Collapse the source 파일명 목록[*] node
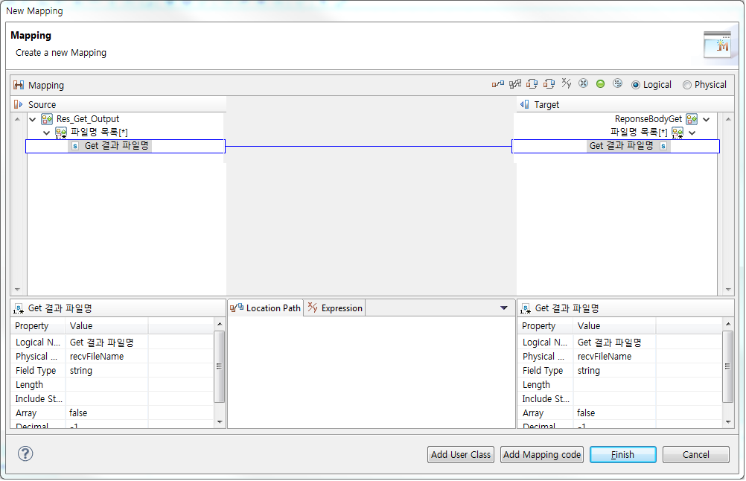 pyautogui.click(x=46, y=132)
